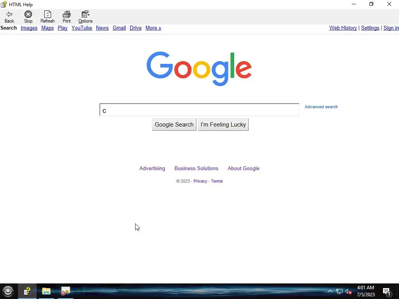Screen dimensions: 399x299
Task: Open the Options toolbar dropdown
Action: pos(85,17)
